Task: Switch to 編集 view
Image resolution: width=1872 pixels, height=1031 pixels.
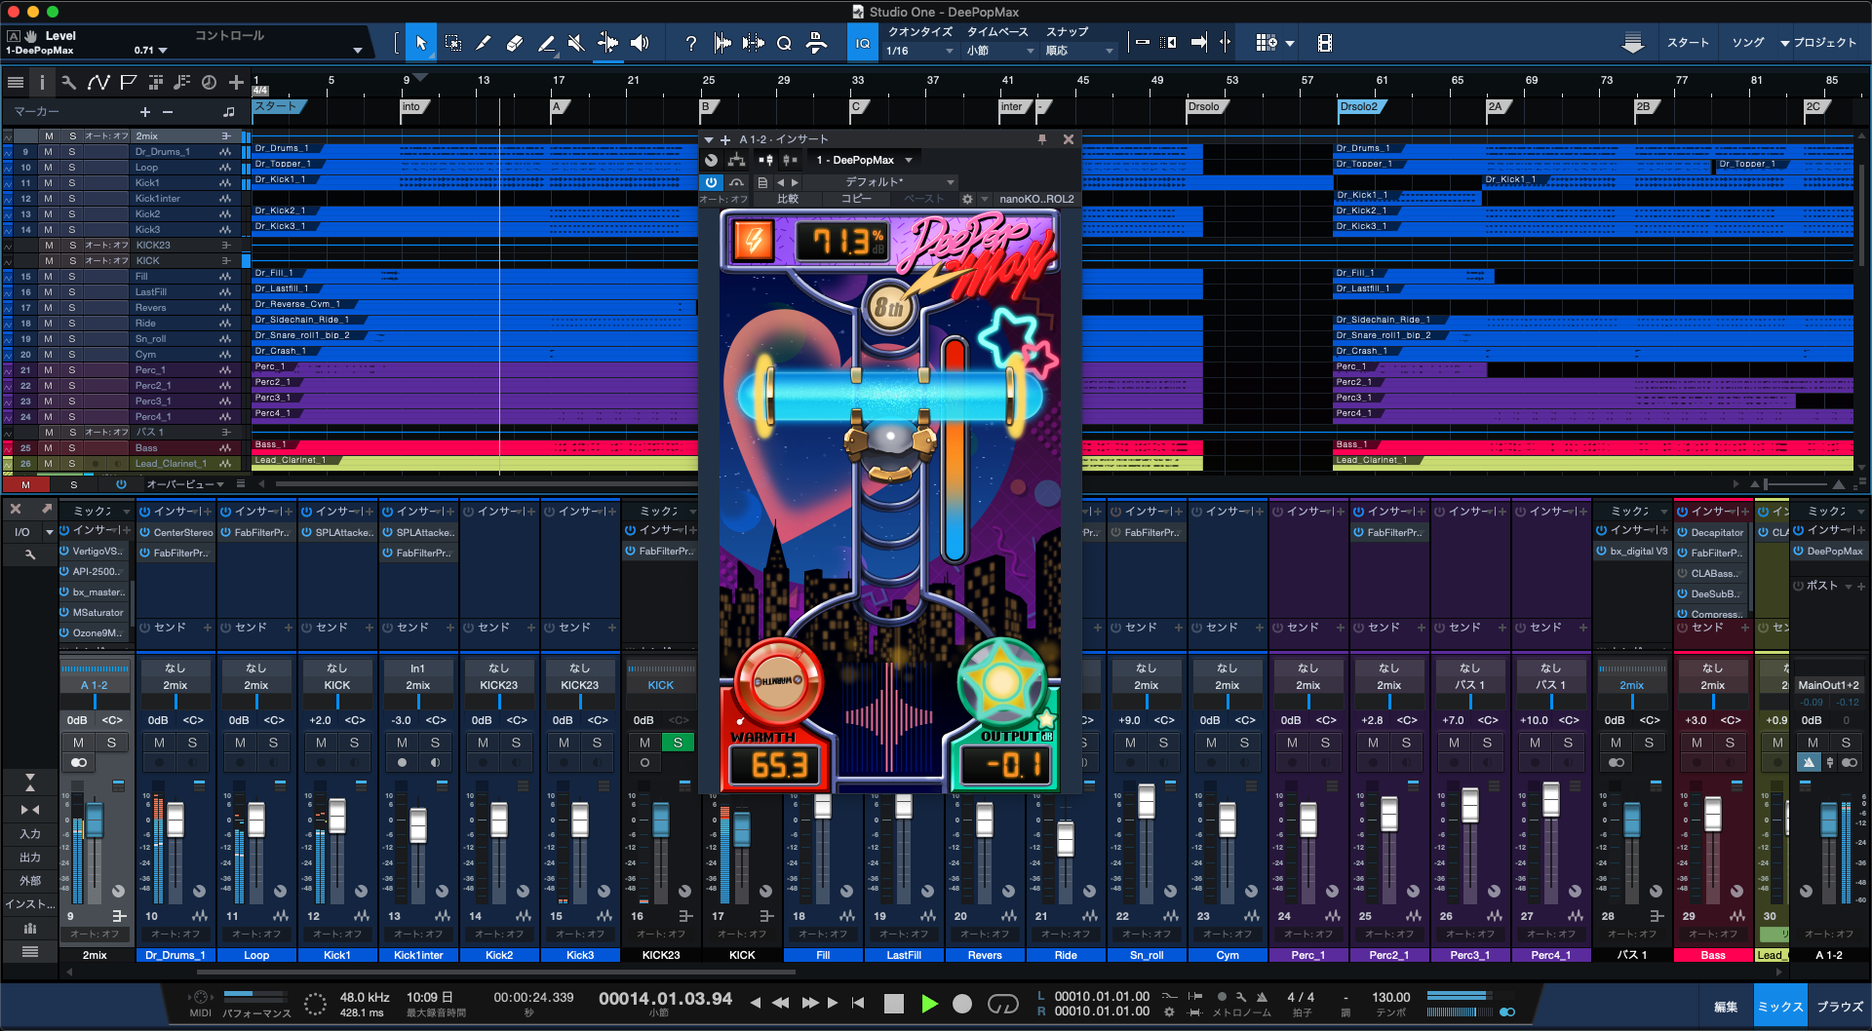Action: 1726,1007
